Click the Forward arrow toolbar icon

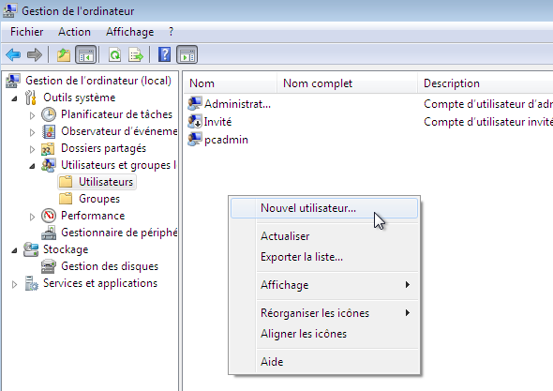[x=35, y=55]
